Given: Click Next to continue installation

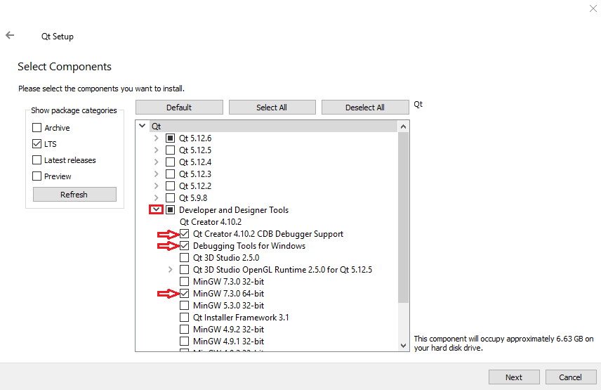Looking at the screenshot, I should point(514,377).
